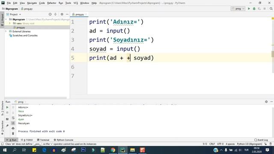Open the Structure side tab
Screen dimensions: 274x154
click(2, 108)
